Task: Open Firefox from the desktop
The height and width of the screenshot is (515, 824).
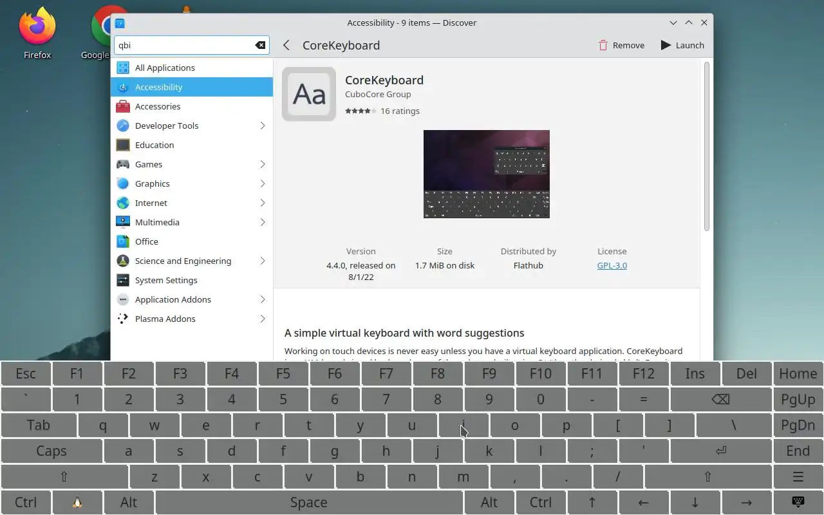Action: 37,32
